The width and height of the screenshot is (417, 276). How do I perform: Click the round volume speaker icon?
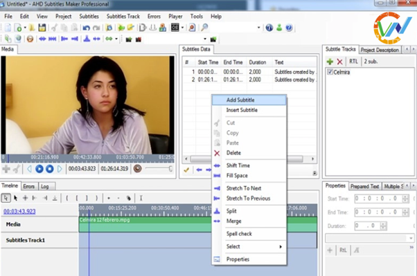[x=137, y=169]
